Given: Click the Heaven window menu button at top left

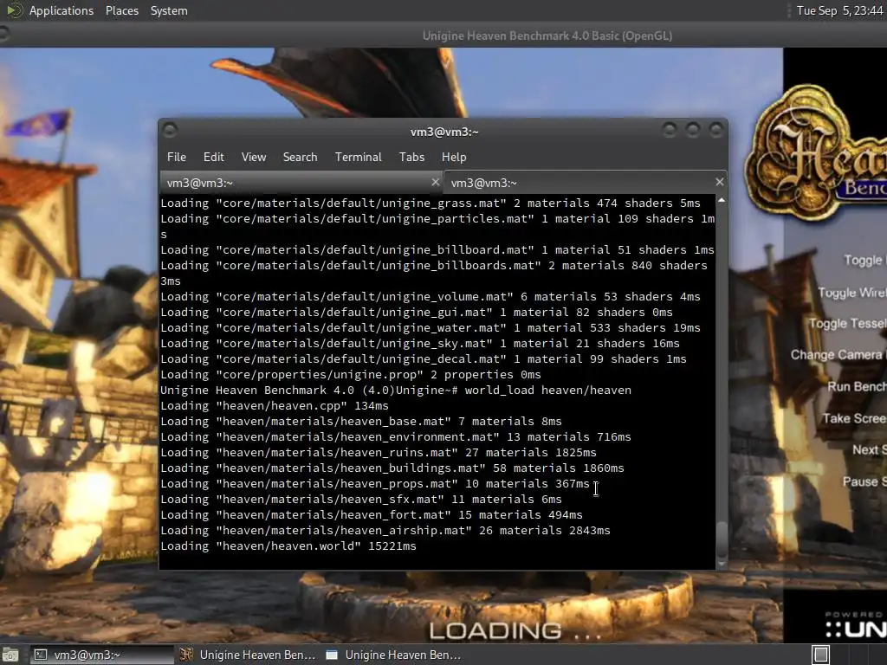Looking at the screenshot, I should coord(4,35).
